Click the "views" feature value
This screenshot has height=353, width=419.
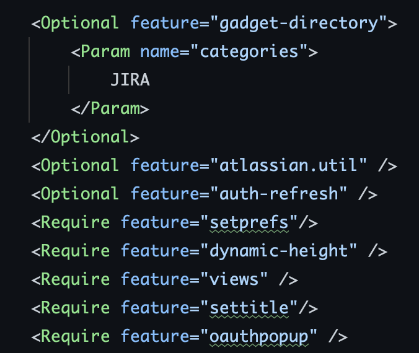(234, 279)
